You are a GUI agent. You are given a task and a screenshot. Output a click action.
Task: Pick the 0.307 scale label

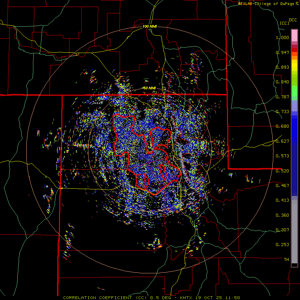tap(282, 230)
